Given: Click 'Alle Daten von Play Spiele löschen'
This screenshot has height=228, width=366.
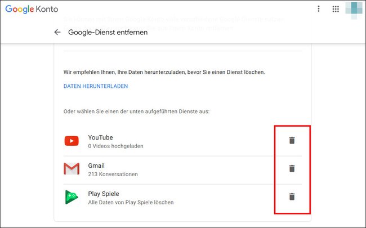Looking at the screenshot, I should click(131, 202).
